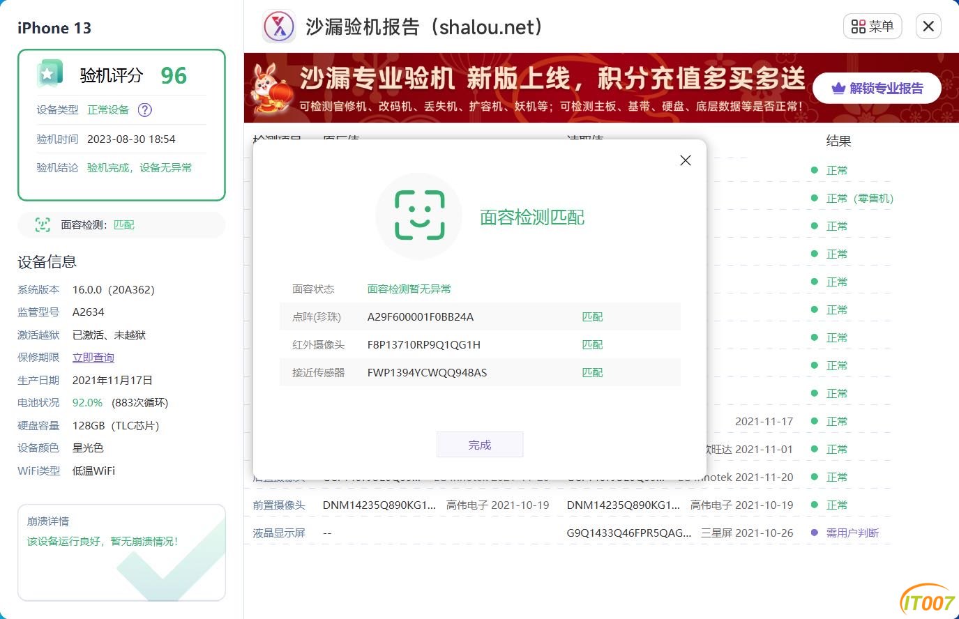Close the face detection dialog with X
This screenshot has height=619, width=959.
click(x=686, y=160)
